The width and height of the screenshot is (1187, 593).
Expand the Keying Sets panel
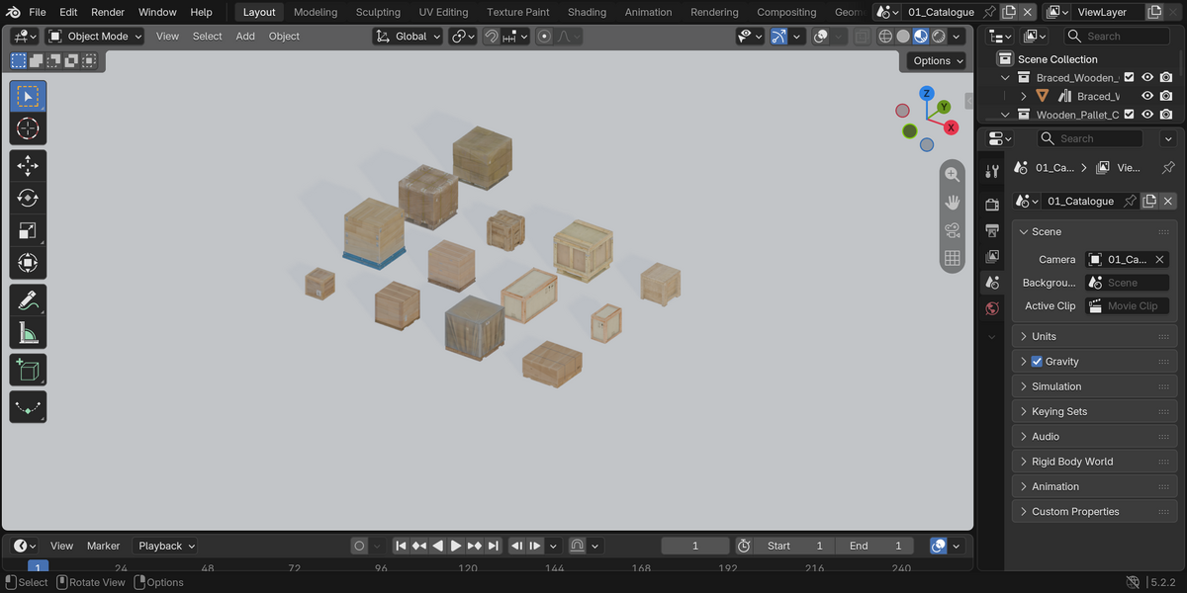(x=1094, y=412)
